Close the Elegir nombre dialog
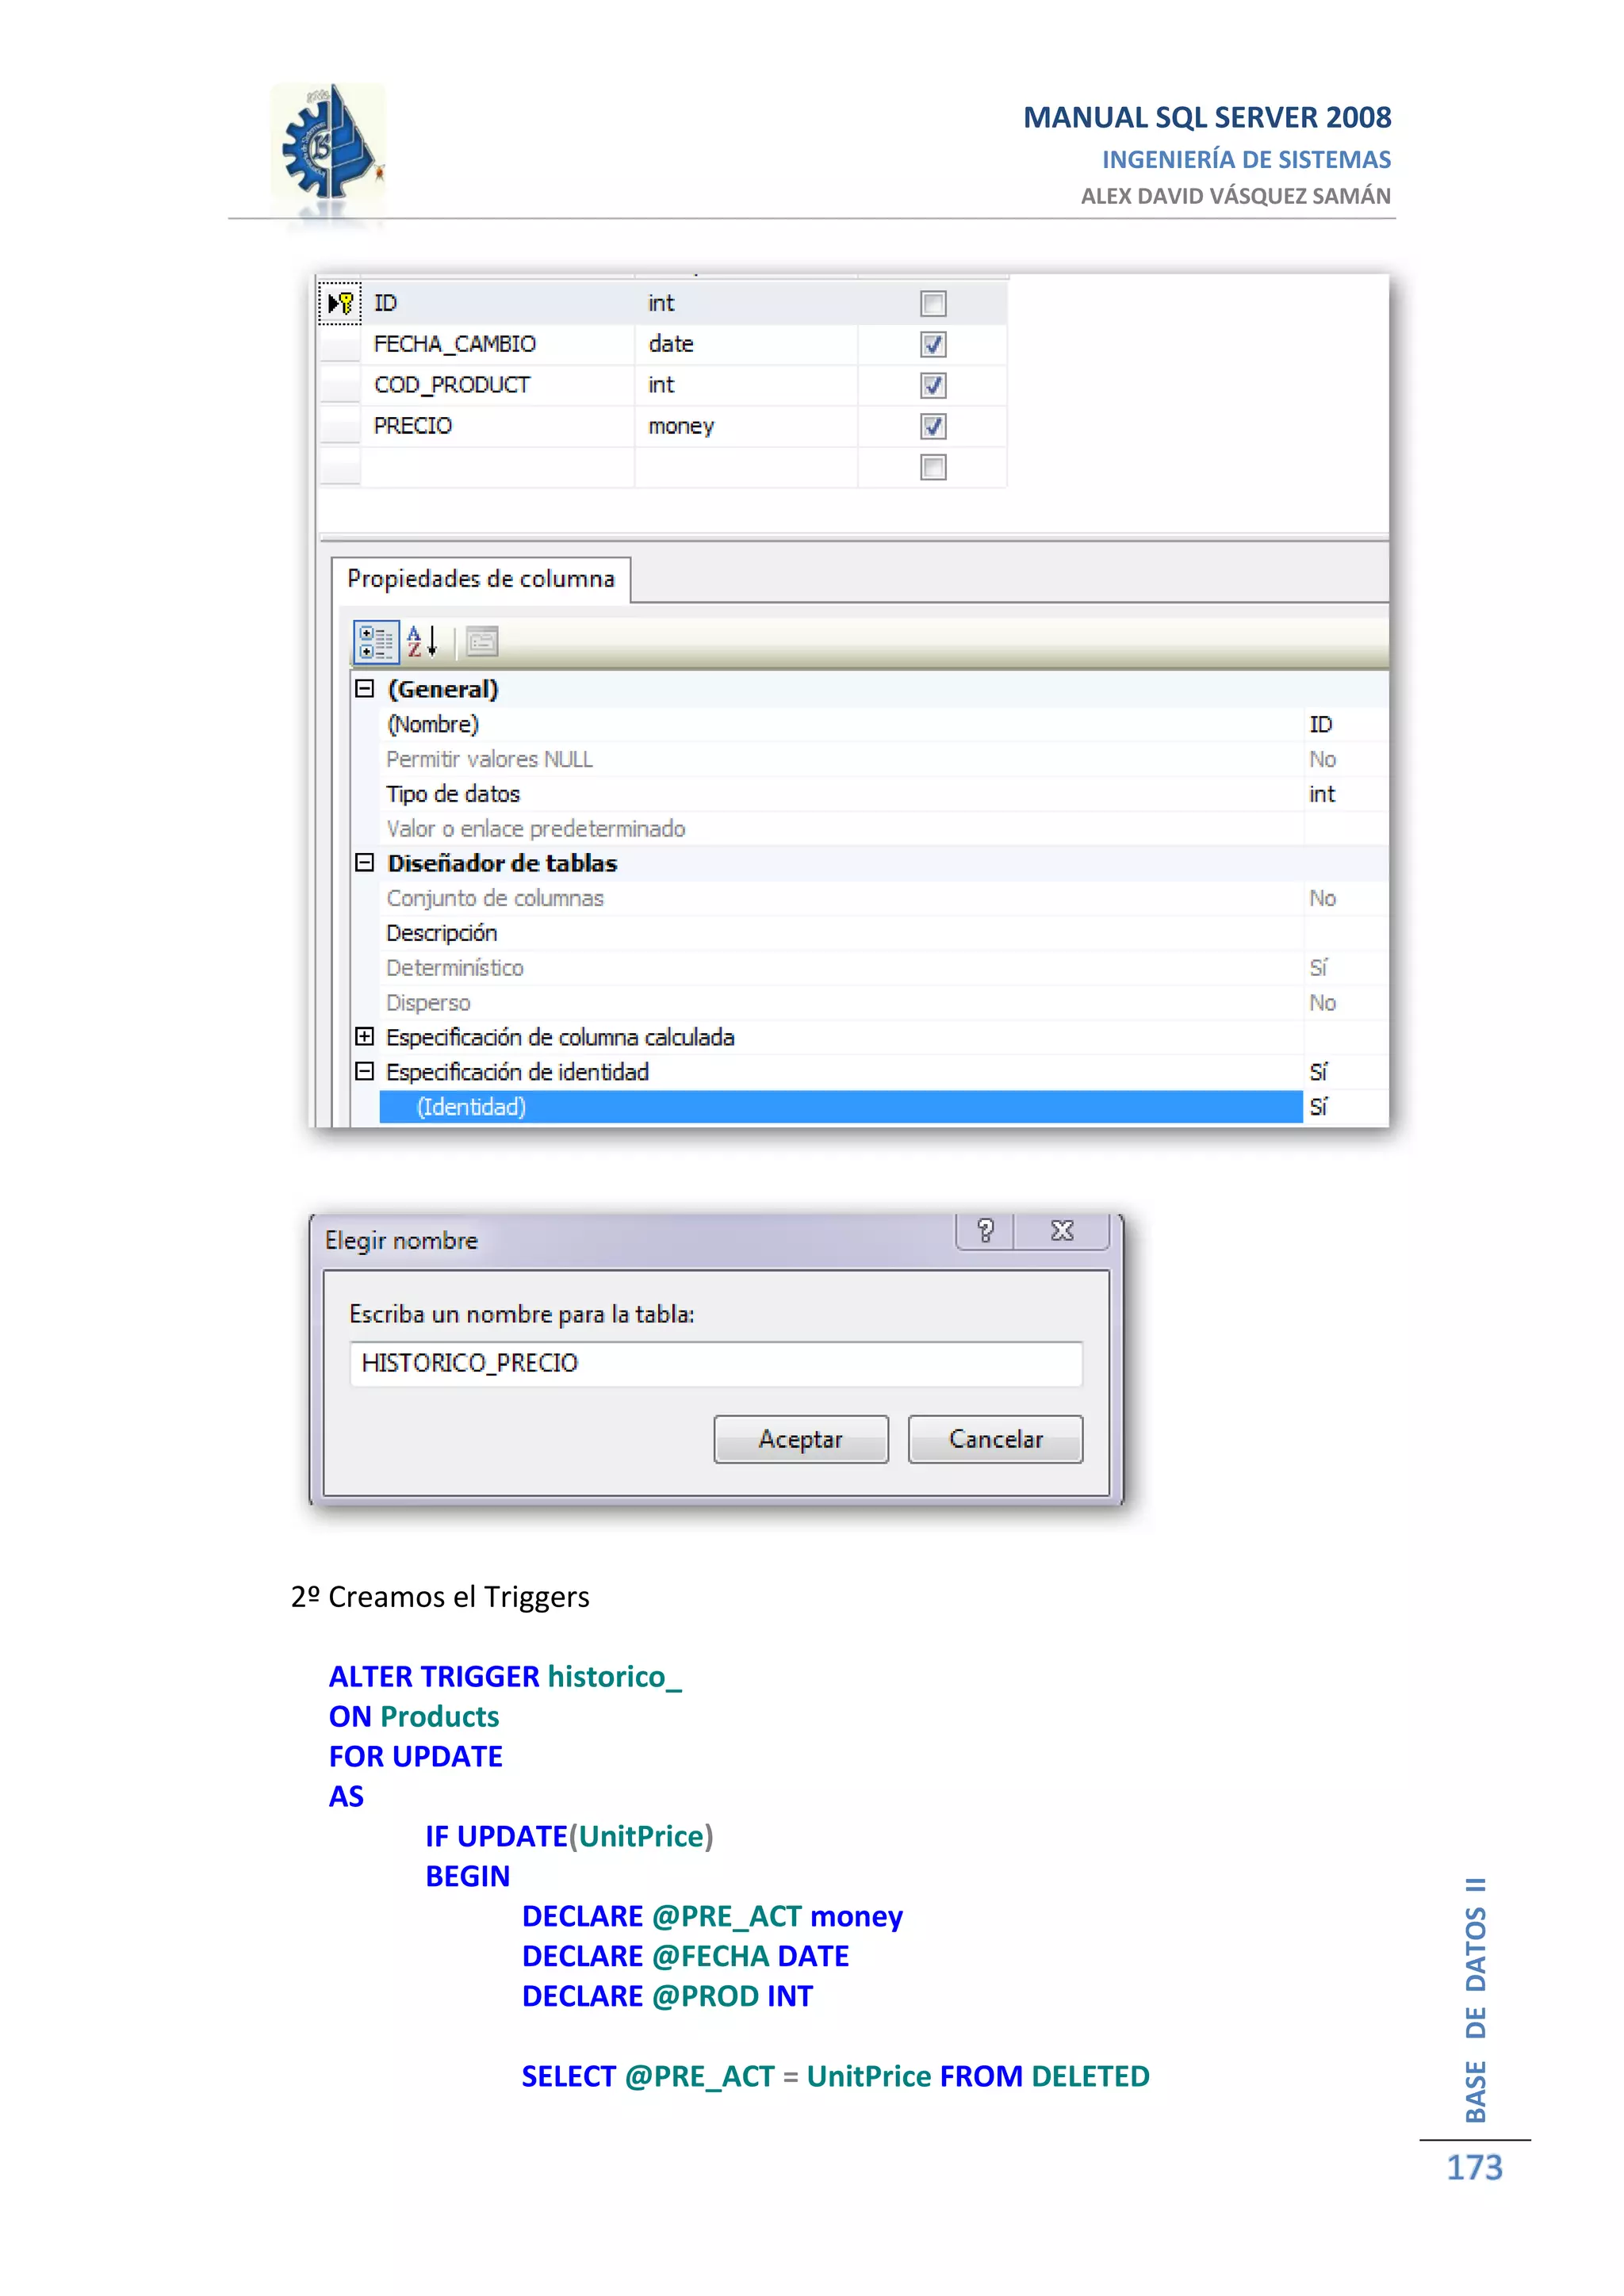The width and height of the screenshot is (1624, 2296). [x=1062, y=1231]
